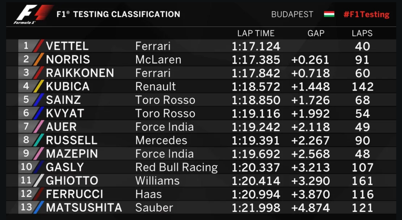Image resolution: width=402 pixels, height=220 pixels.
Task: Open the #F1Testing hashtag
Action: (366, 15)
